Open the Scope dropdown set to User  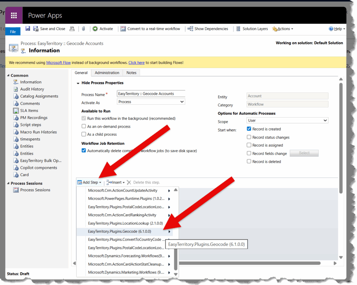click(x=287, y=120)
